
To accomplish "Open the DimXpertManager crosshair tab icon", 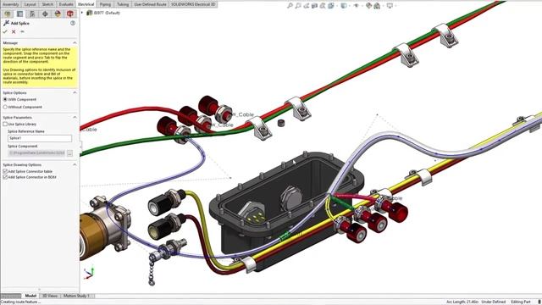I will click(x=45, y=14).
